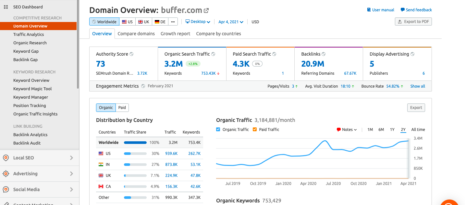Select the All time range
Viewport: 465px width, 205px height.
pos(418,130)
